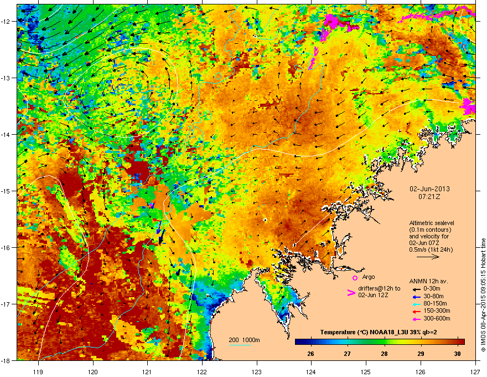Click the 0.5m/s velocity scale arrow
487x377 pixels.
[428, 257]
